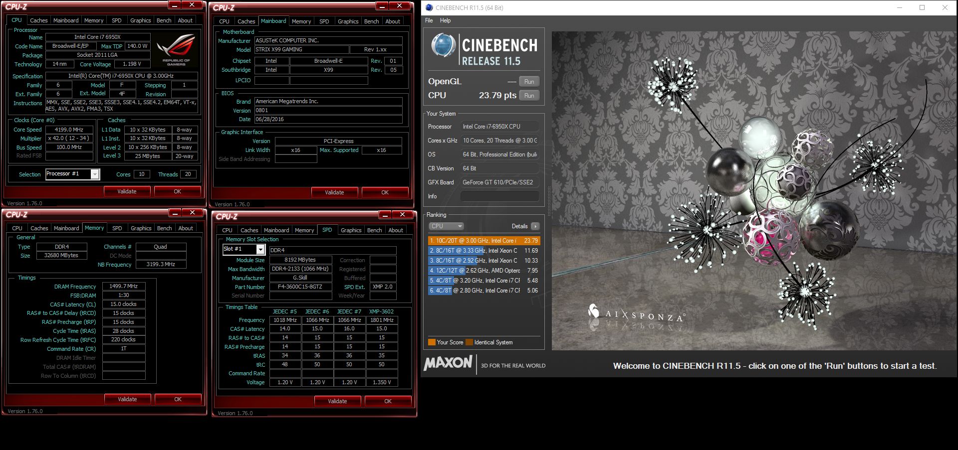Run the OpenGL benchmark test
This screenshot has width=958, height=450.
coord(529,82)
